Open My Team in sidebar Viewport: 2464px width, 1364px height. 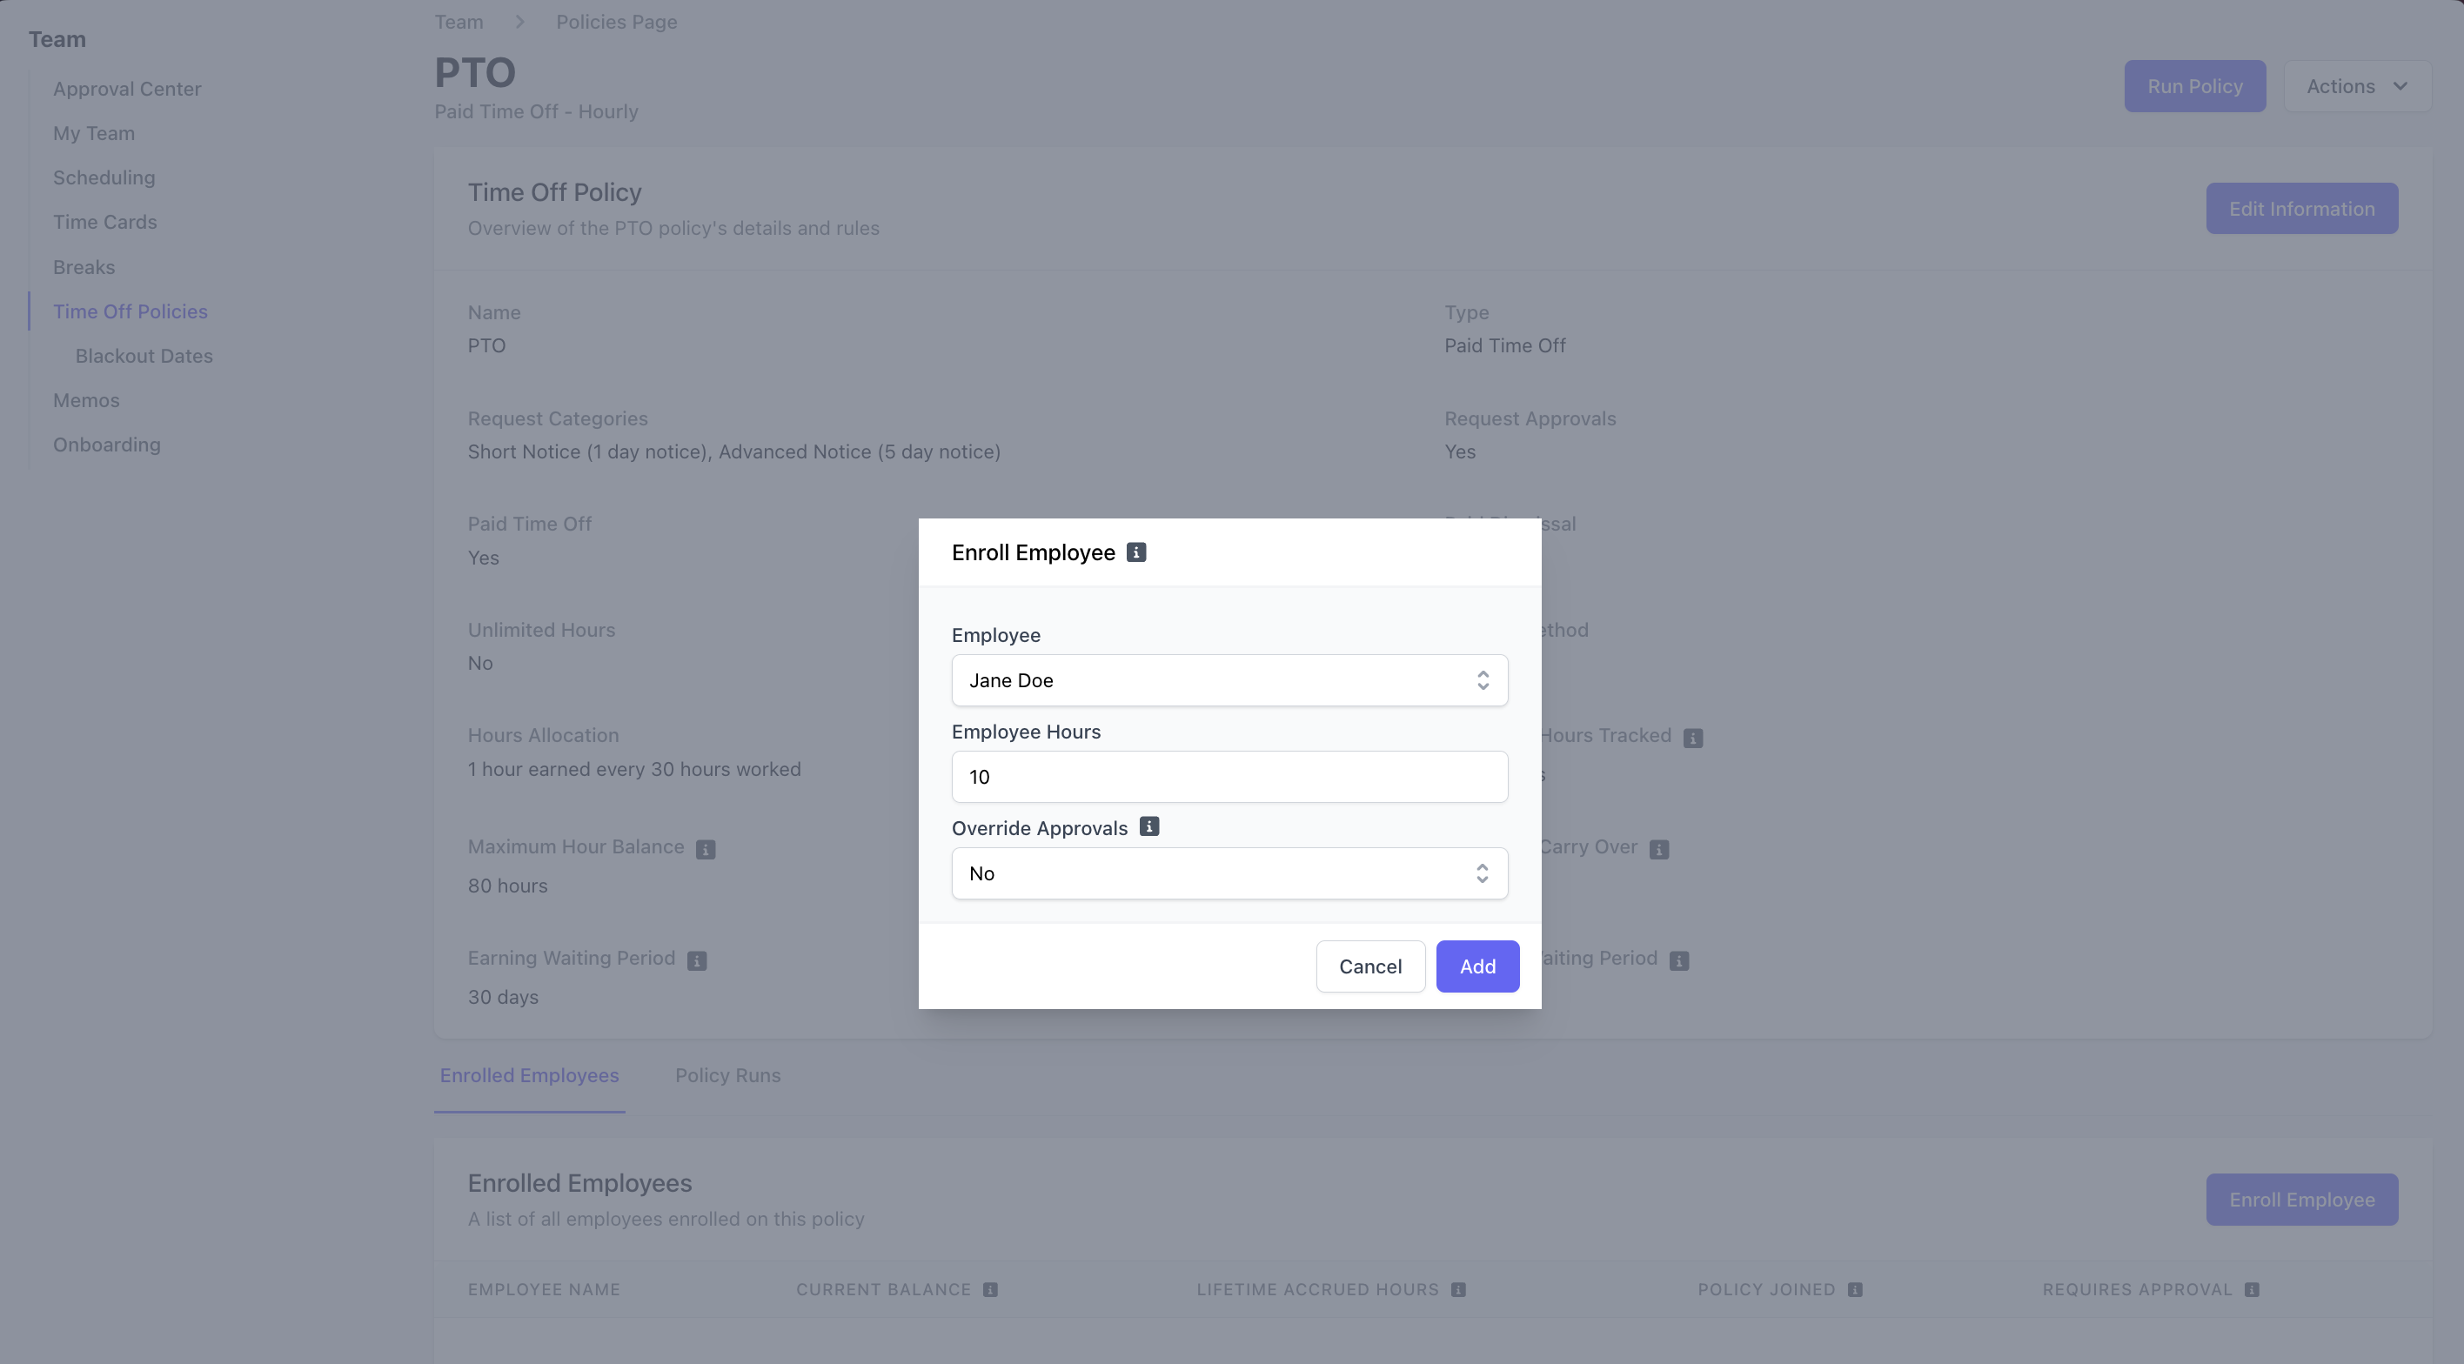click(x=94, y=133)
